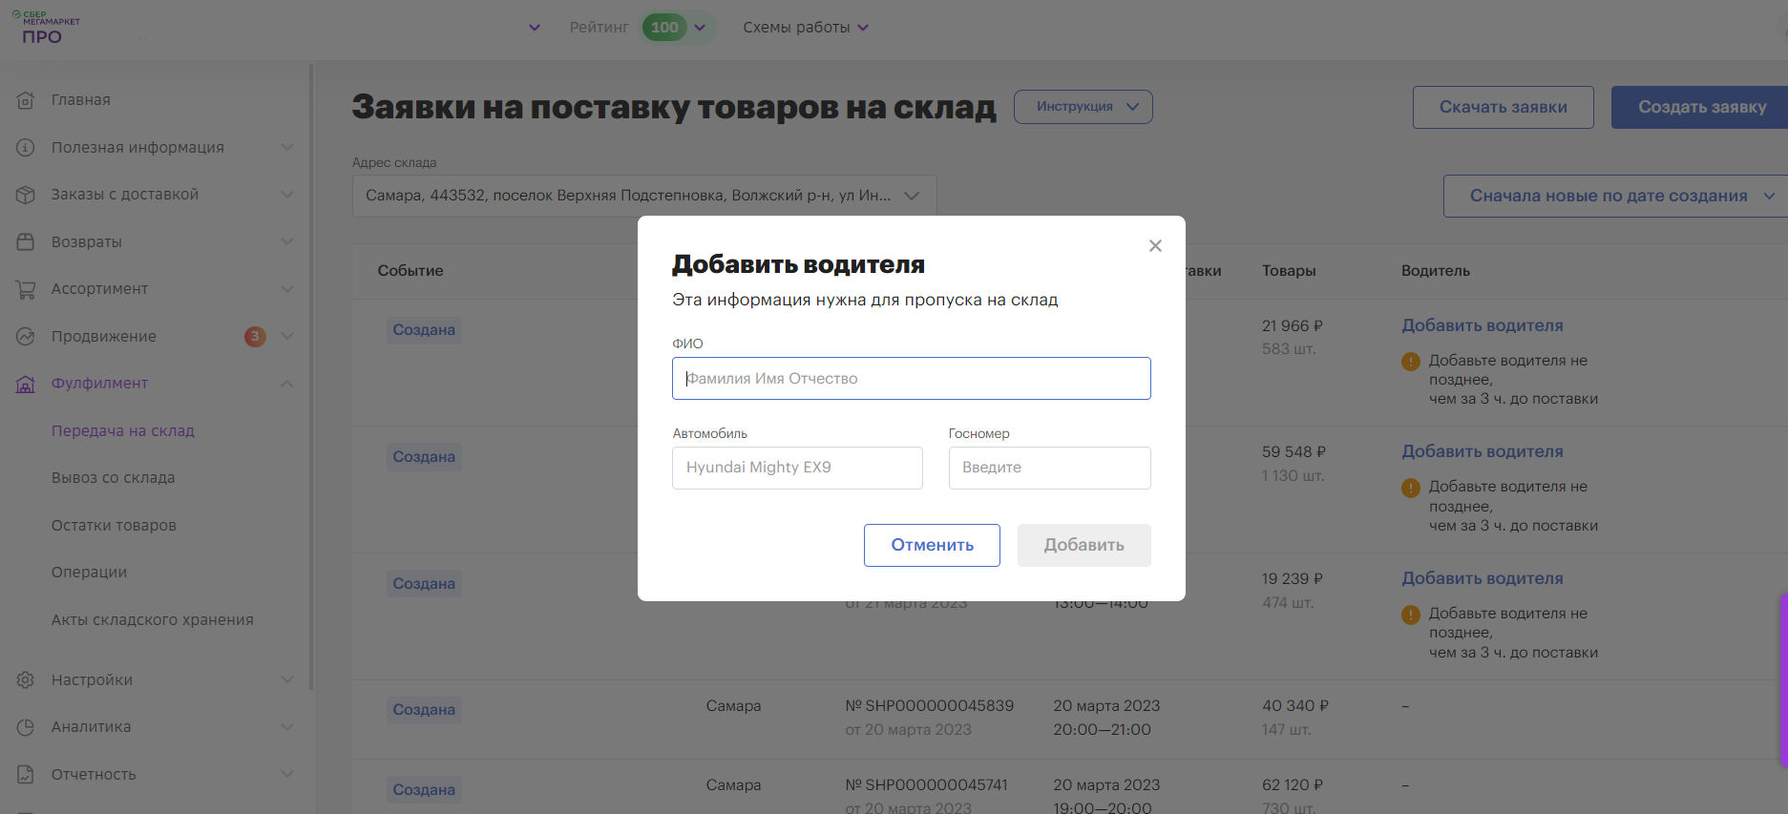The image size is (1788, 814).
Task: Click into the Госномер field
Action: [x=1049, y=468]
